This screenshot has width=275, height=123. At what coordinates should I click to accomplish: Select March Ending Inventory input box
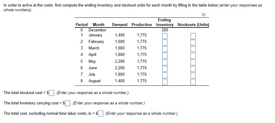point(165,49)
